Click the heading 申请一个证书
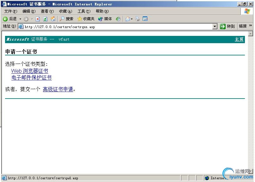255x182 pixels. click(x=21, y=52)
